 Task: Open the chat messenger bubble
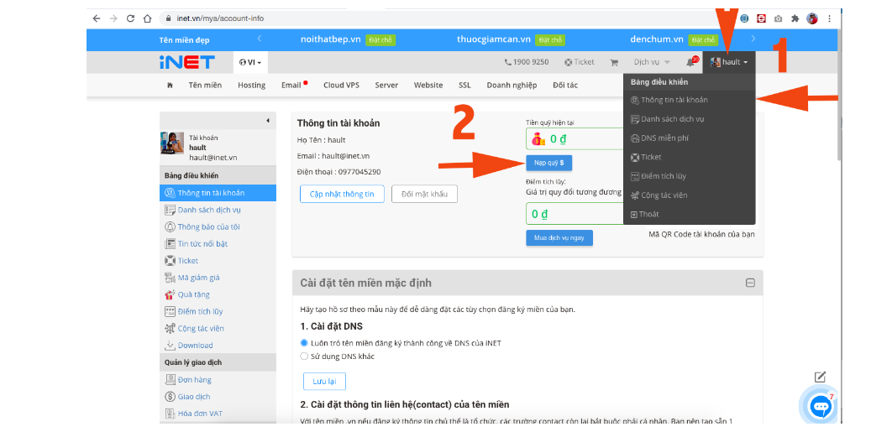coord(820,408)
